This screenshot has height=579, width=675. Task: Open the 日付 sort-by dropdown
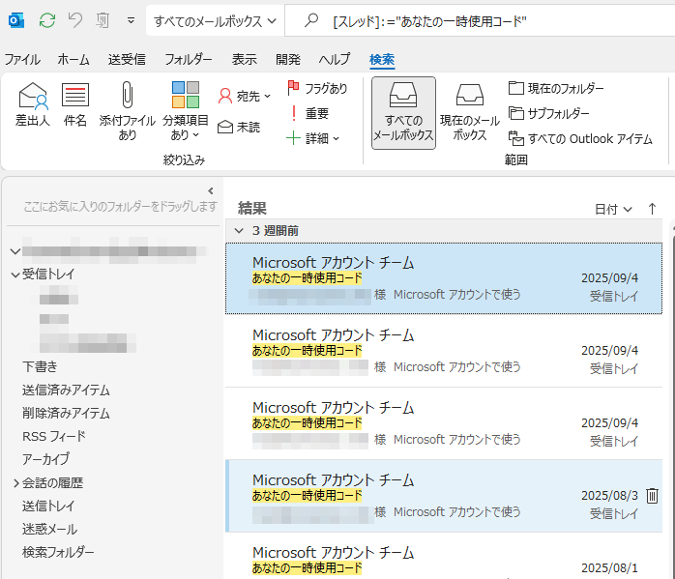613,209
